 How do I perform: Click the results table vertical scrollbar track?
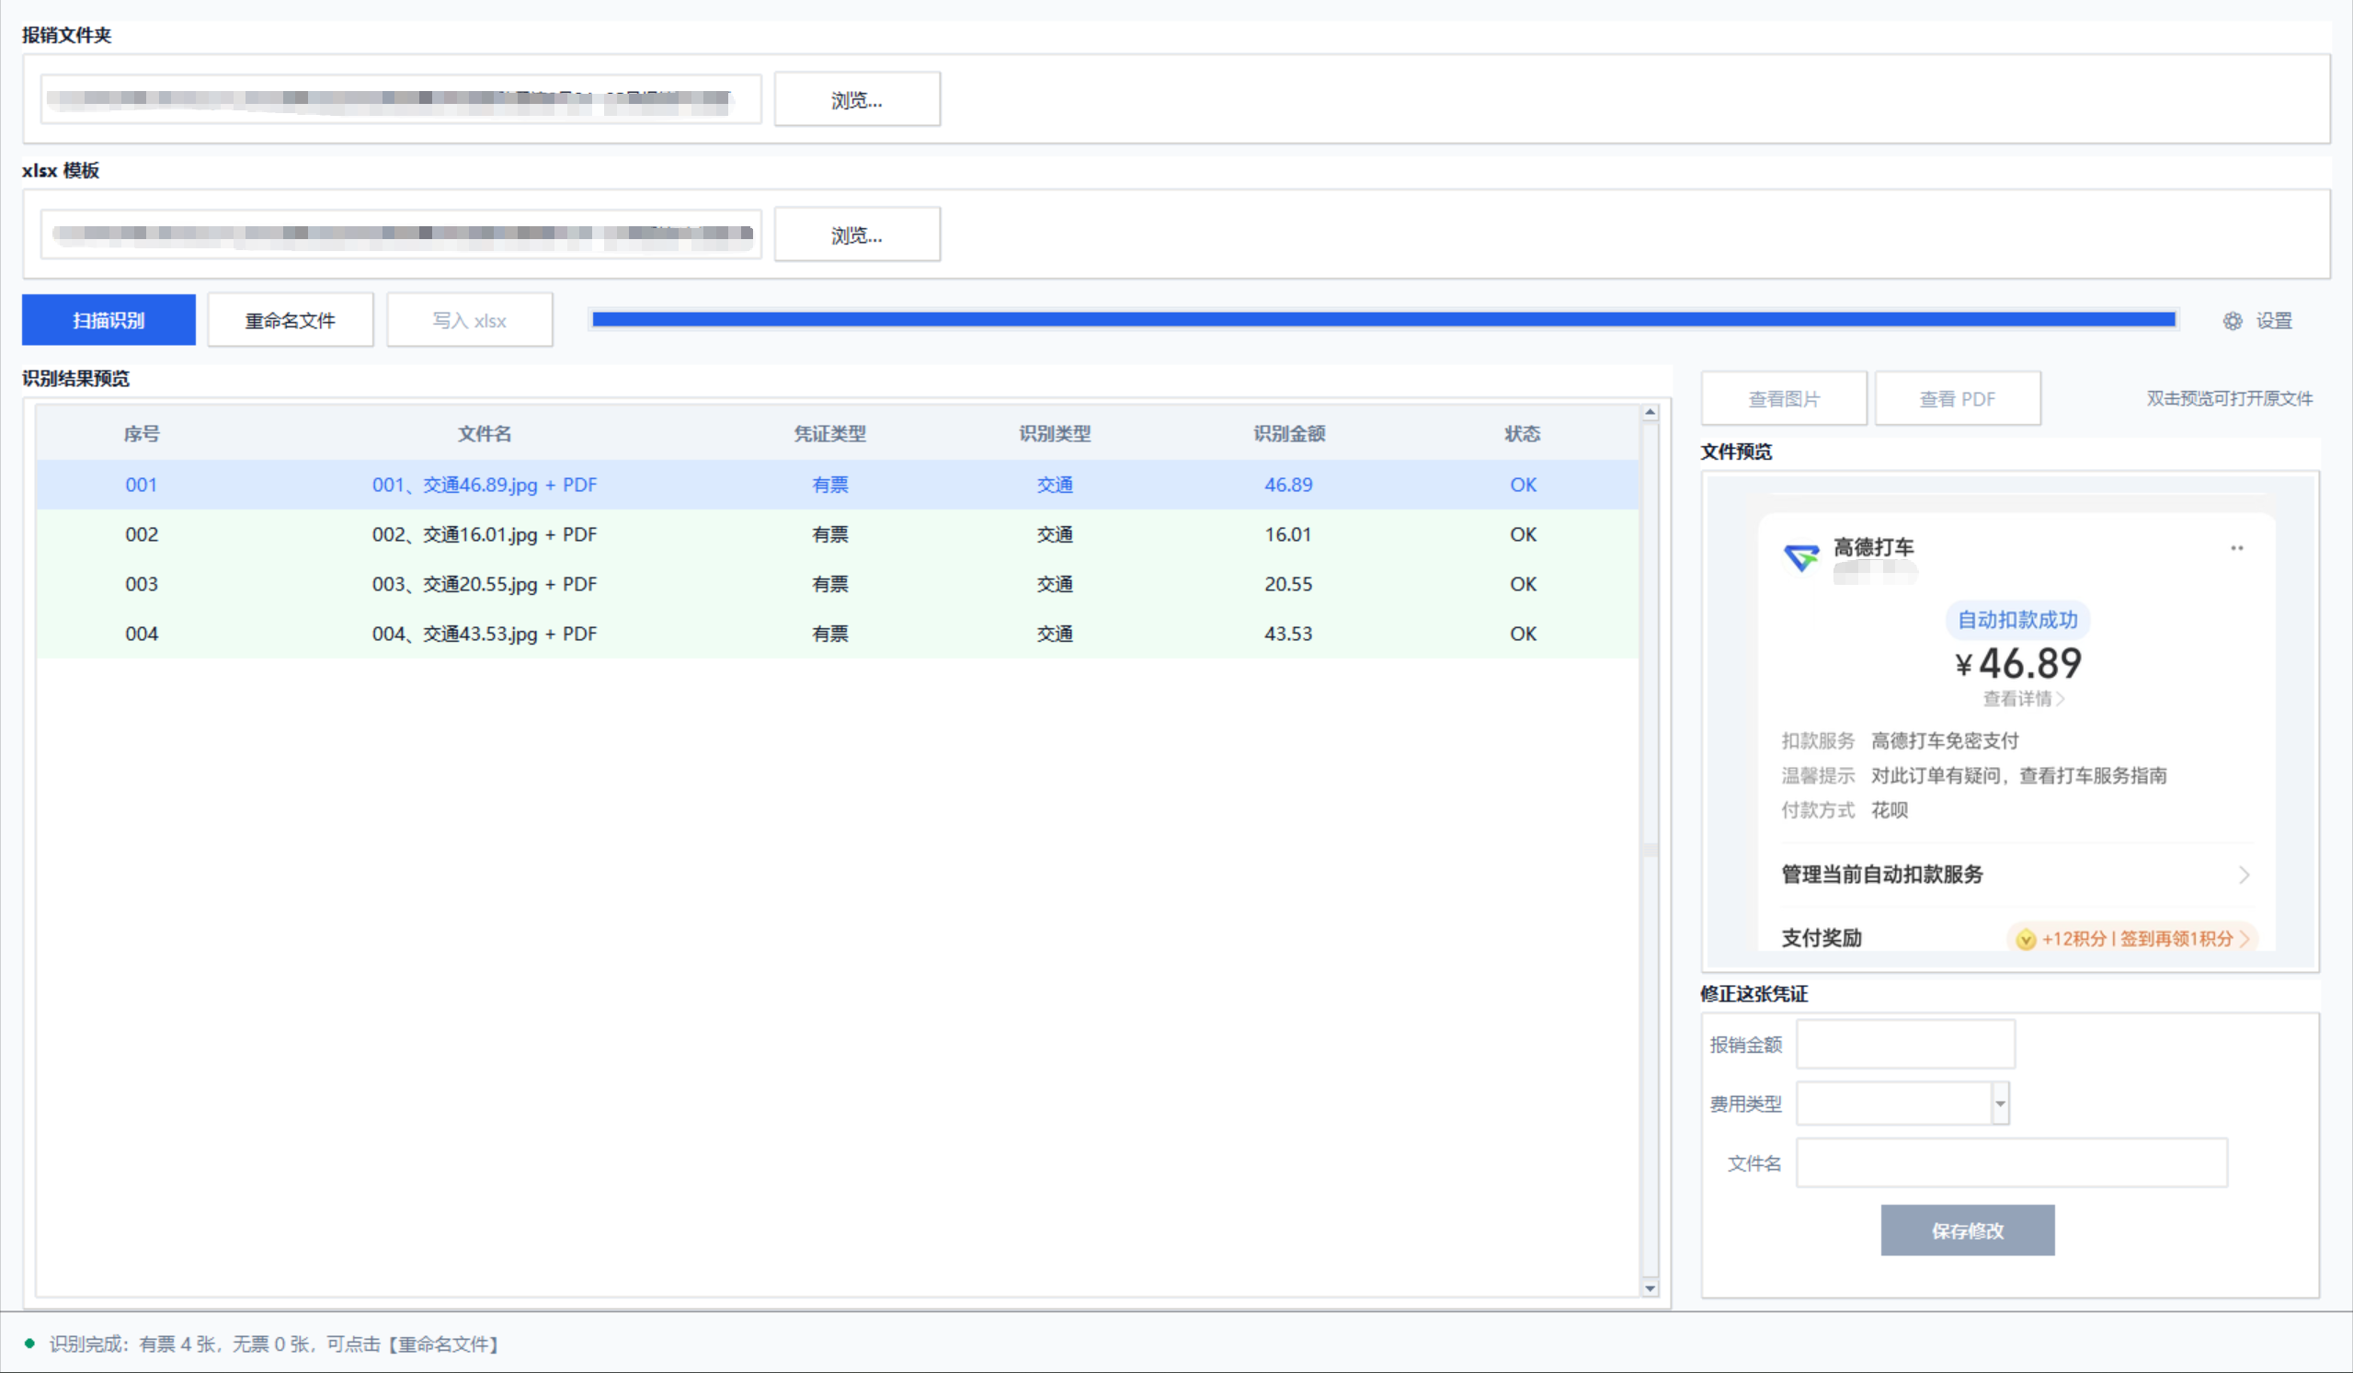(1650, 850)
